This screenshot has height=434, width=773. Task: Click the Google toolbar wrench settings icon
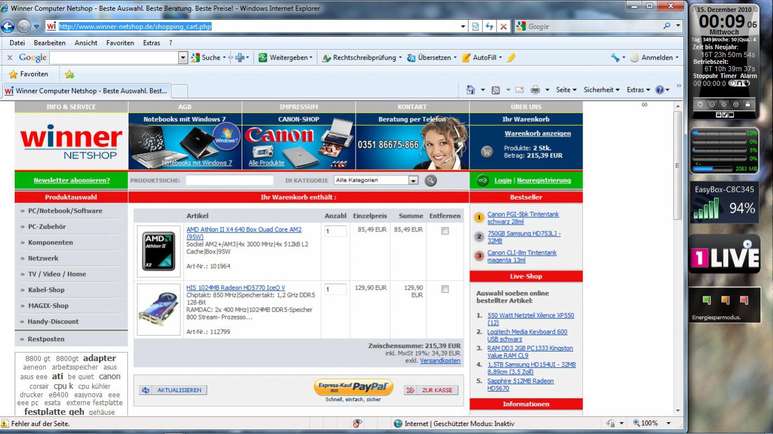coord(615,58)
